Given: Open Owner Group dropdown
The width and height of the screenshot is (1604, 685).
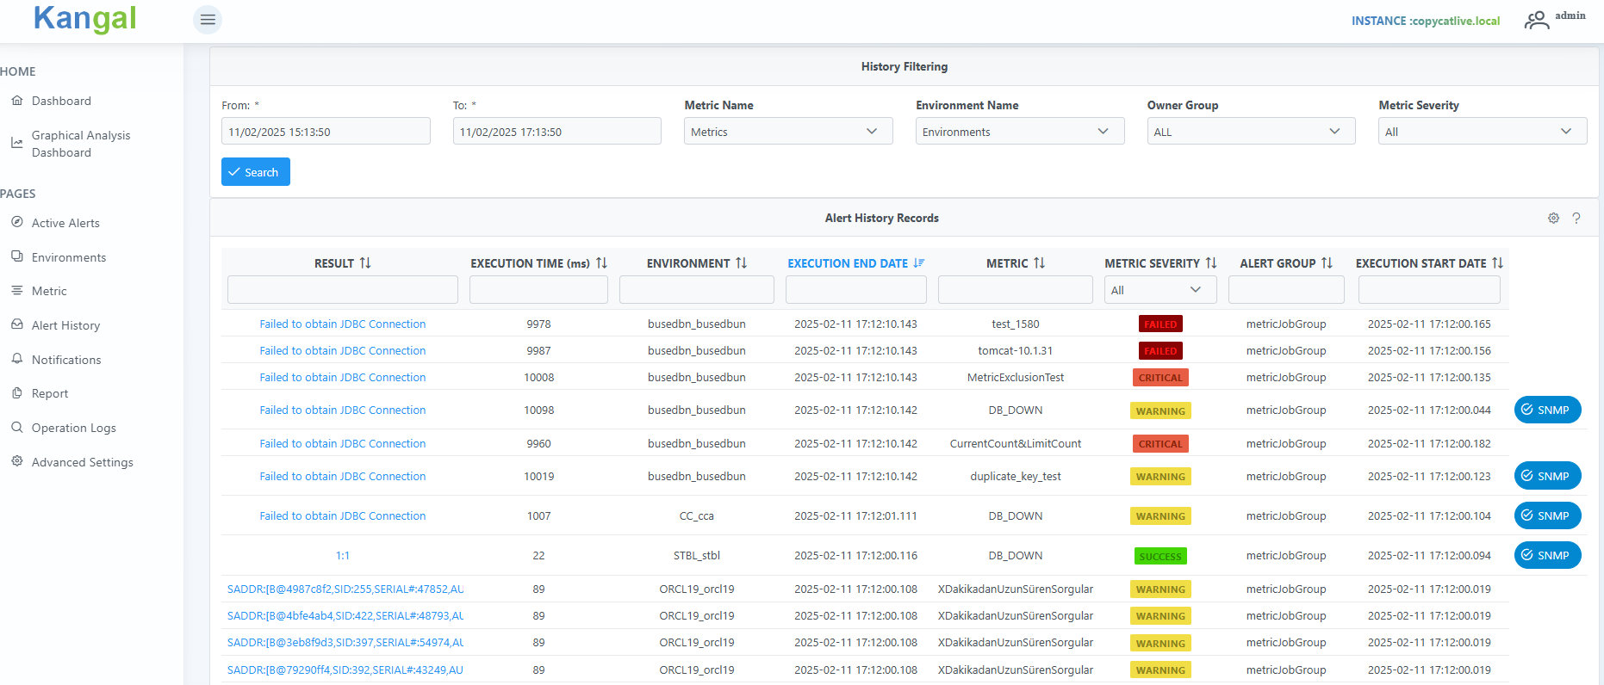Looking at the screenshot, I should coord(1251,131).
